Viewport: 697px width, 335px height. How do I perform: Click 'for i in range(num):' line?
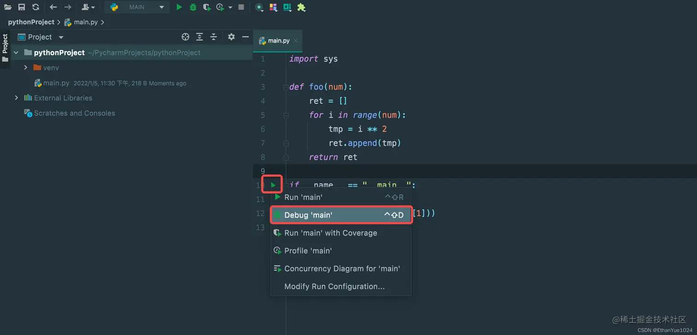(358, 115)
